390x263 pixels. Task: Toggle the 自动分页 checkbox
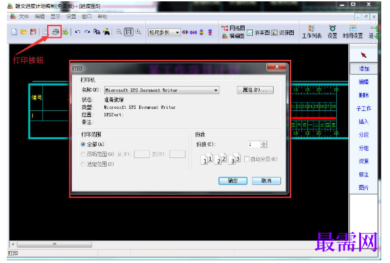(247, 159)
